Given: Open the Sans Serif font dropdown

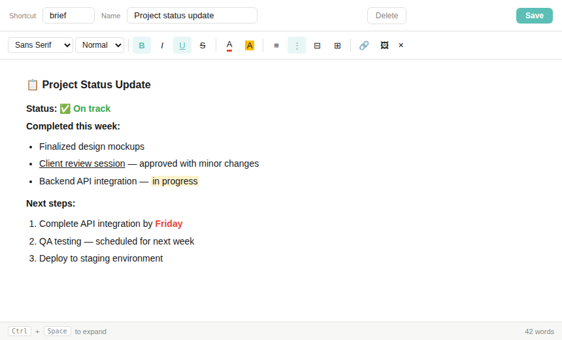Looking at the screenshot, I should (x=41, y=45).
